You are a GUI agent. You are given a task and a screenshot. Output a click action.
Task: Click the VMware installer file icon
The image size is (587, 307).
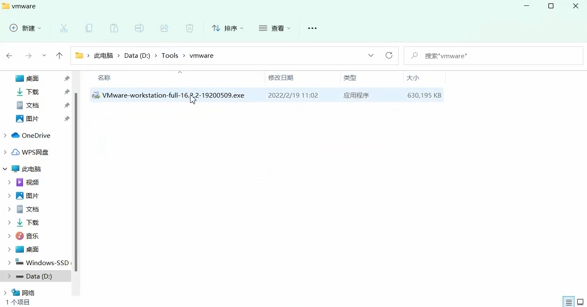pos(96,95)
